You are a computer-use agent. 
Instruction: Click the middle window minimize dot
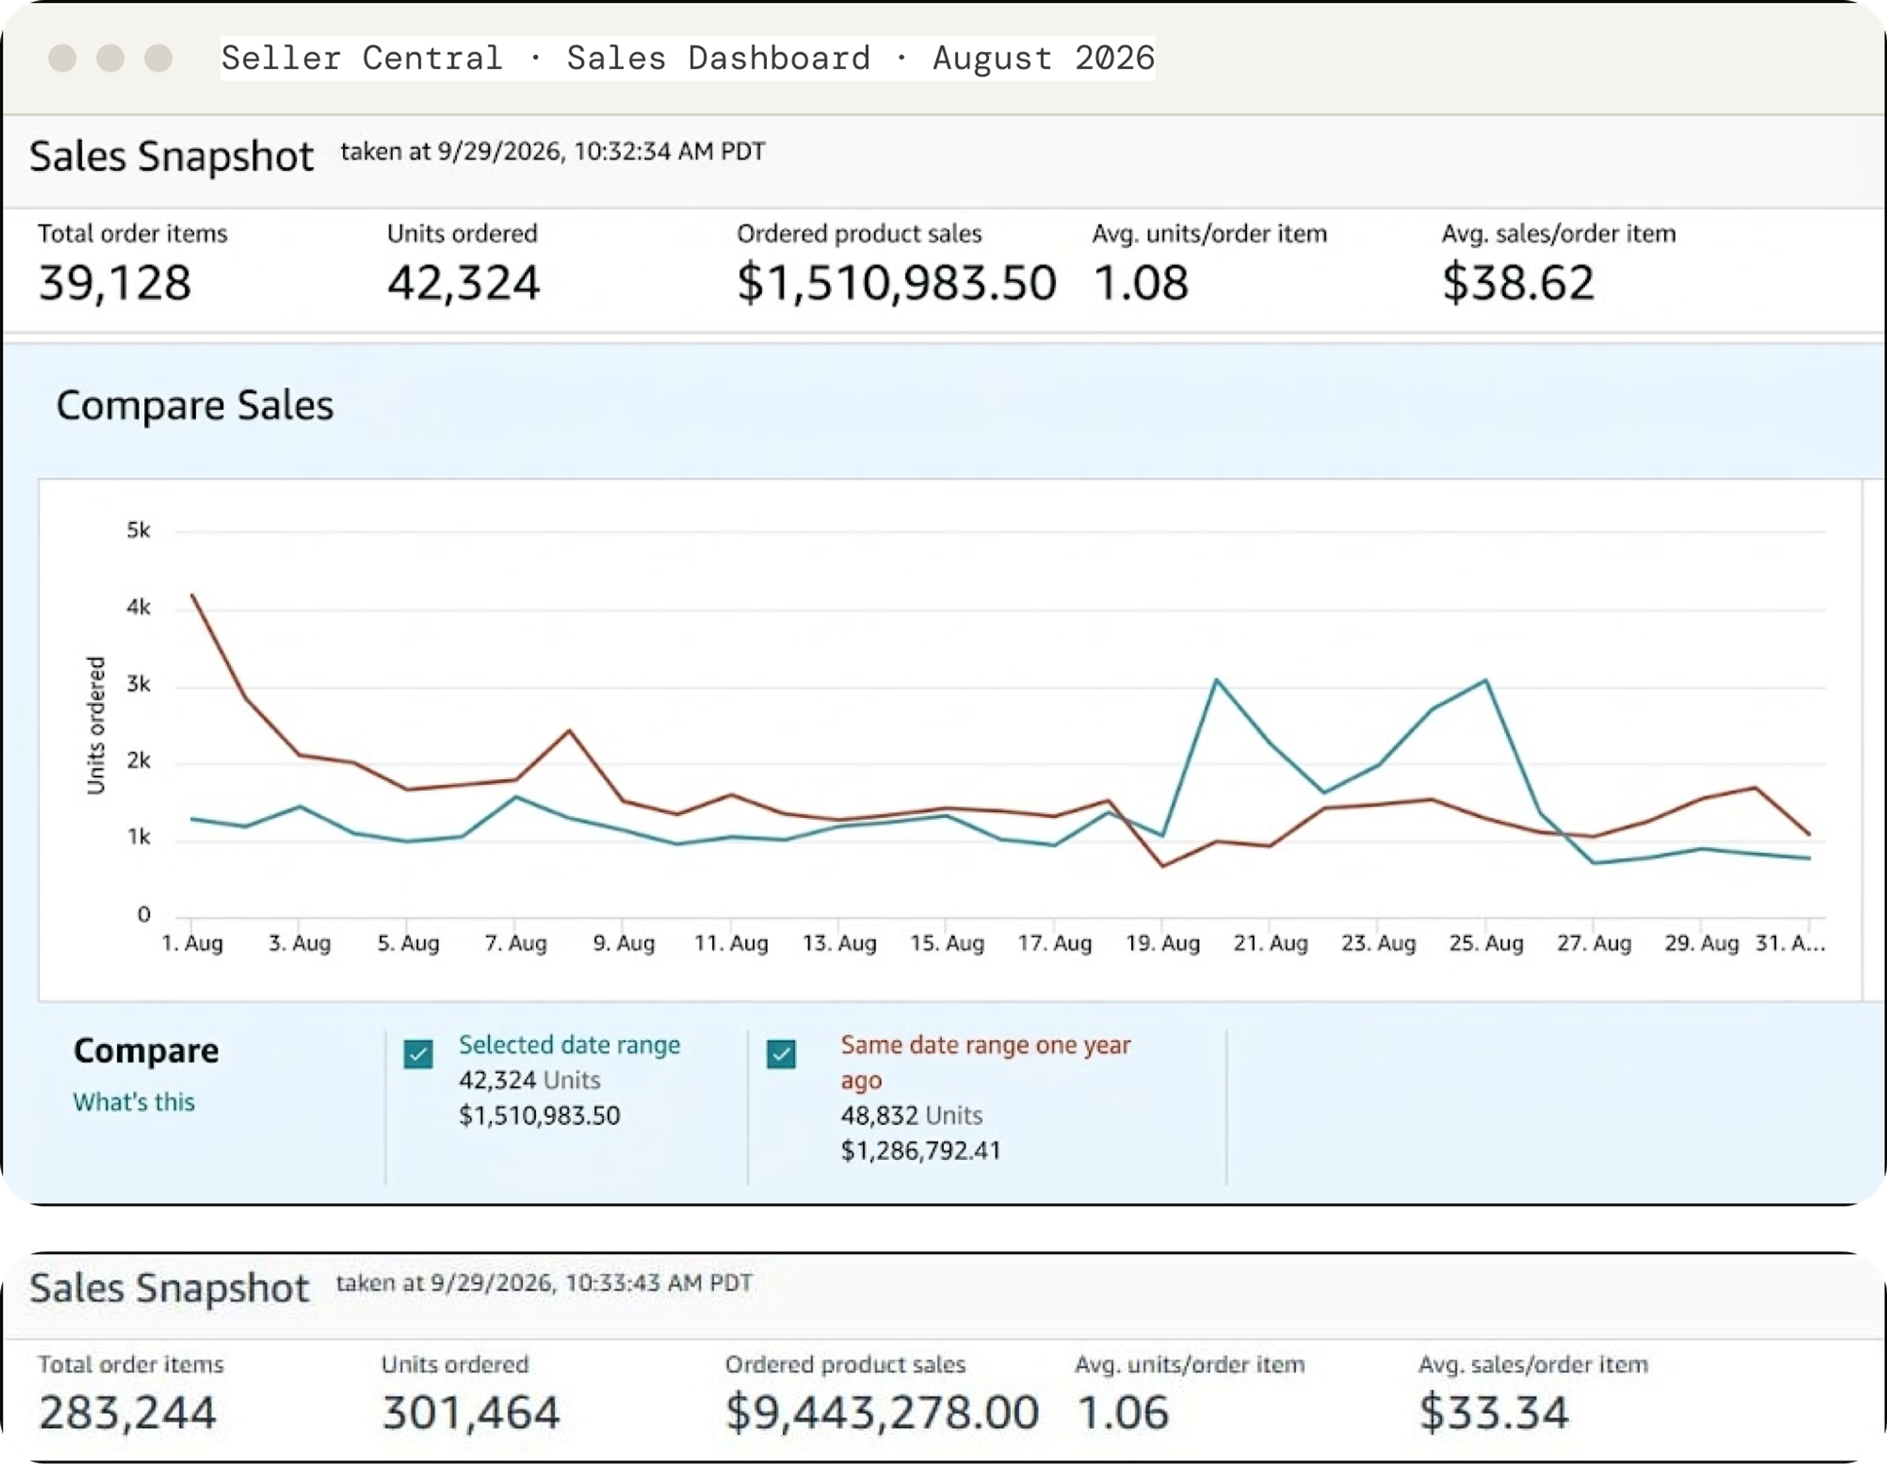[x=110, y=58]
